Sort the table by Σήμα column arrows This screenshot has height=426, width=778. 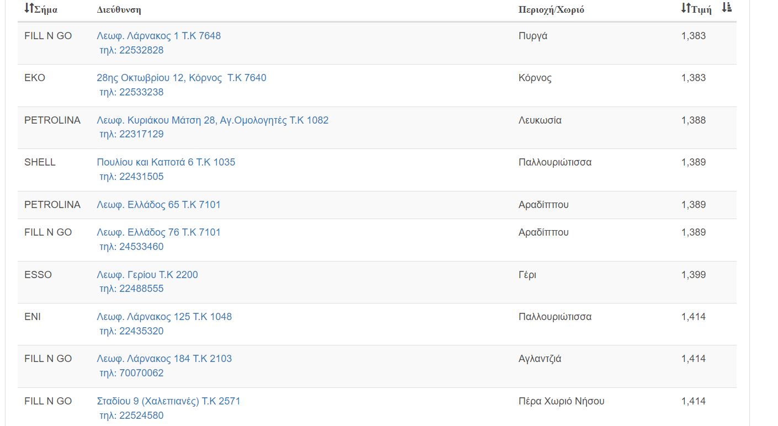(x=29, y=9)
